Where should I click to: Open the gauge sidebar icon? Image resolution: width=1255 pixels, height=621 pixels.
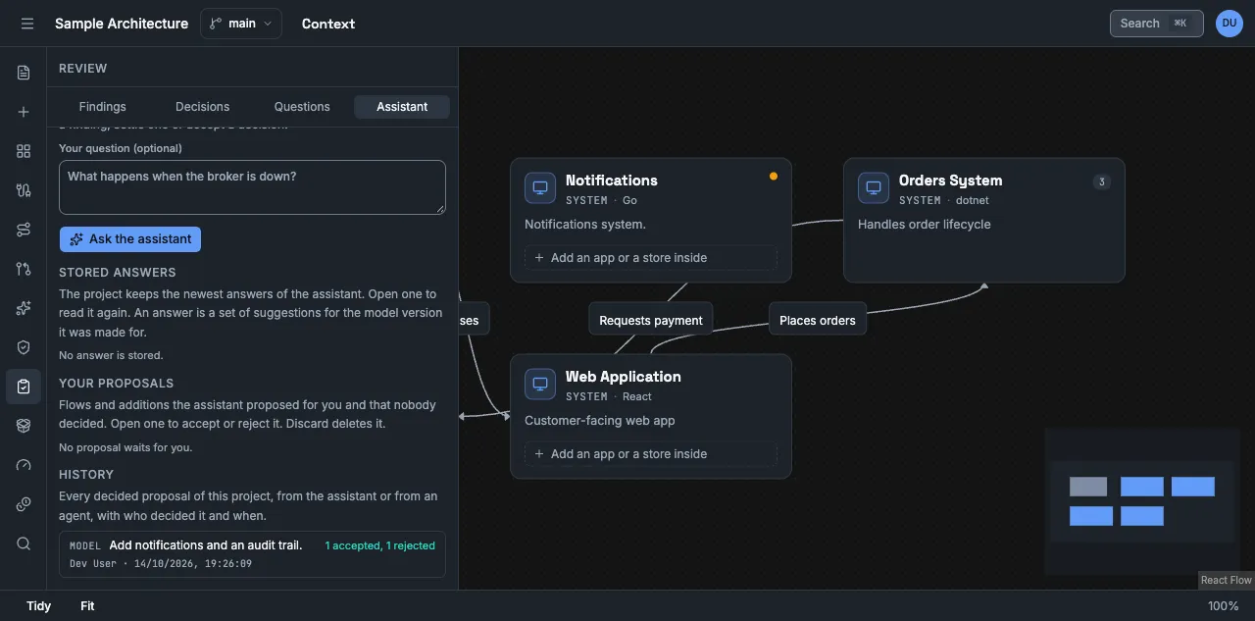click(x=24, y=465)
